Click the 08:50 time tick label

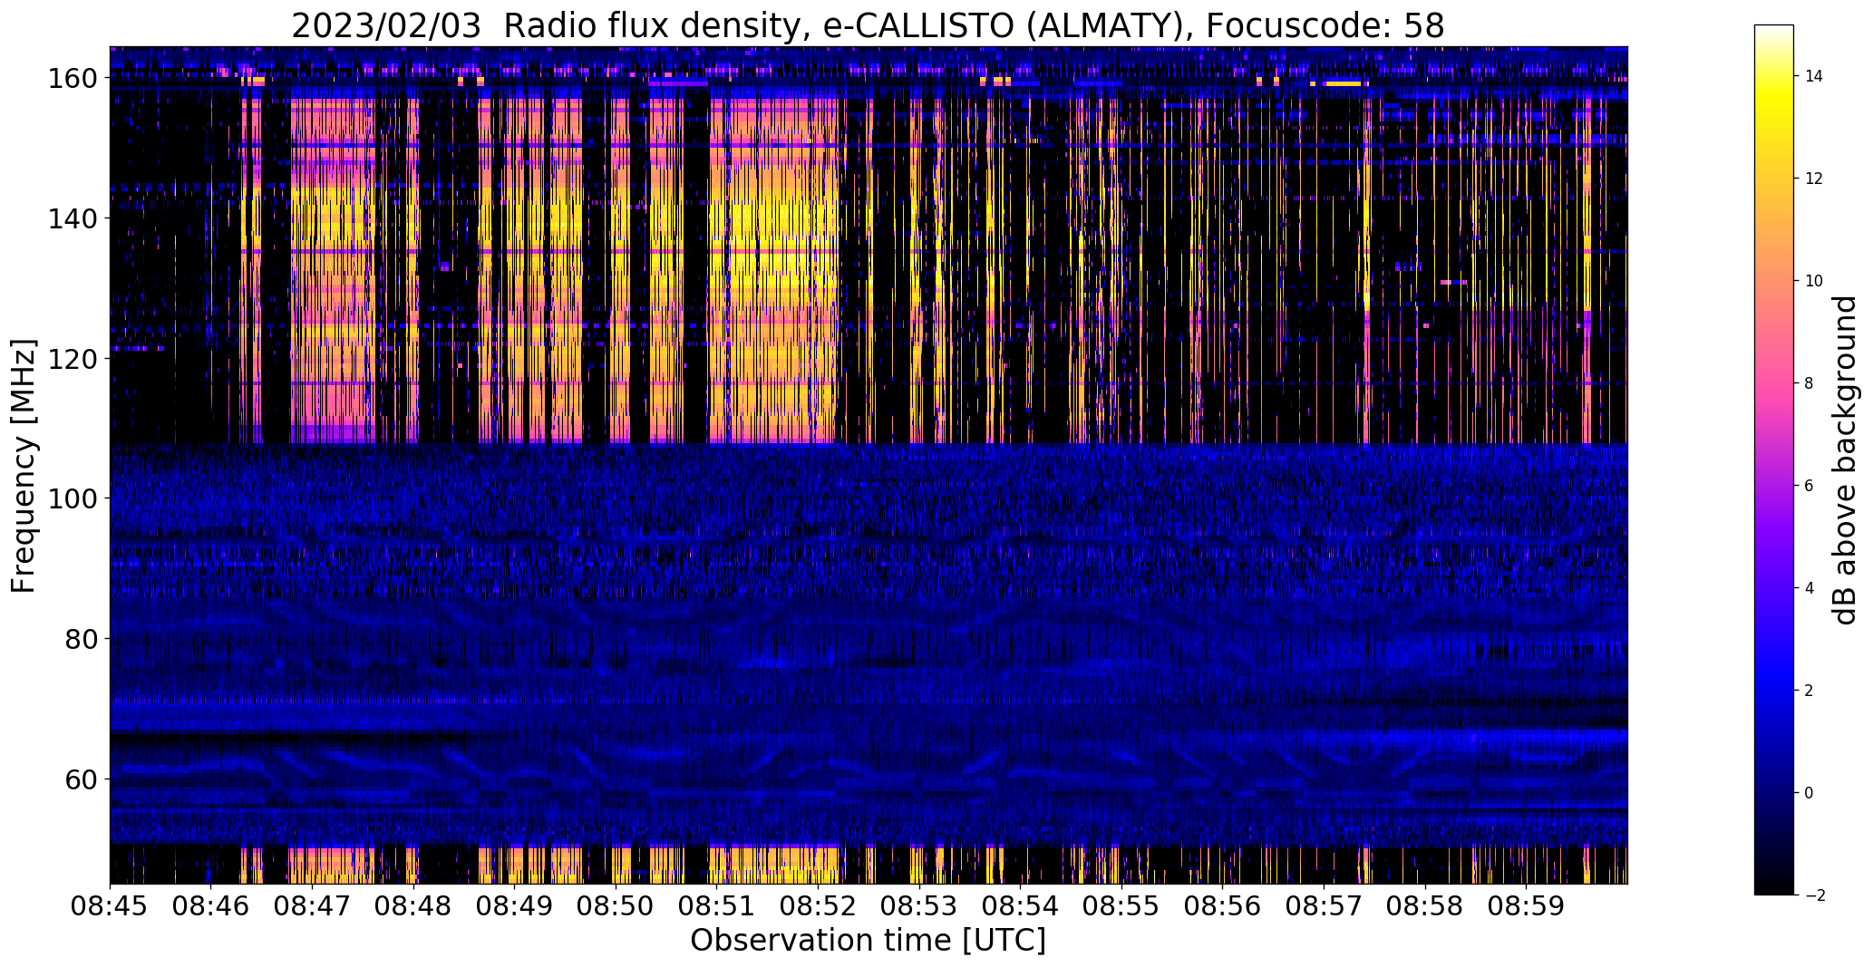(x=616, y=906)
